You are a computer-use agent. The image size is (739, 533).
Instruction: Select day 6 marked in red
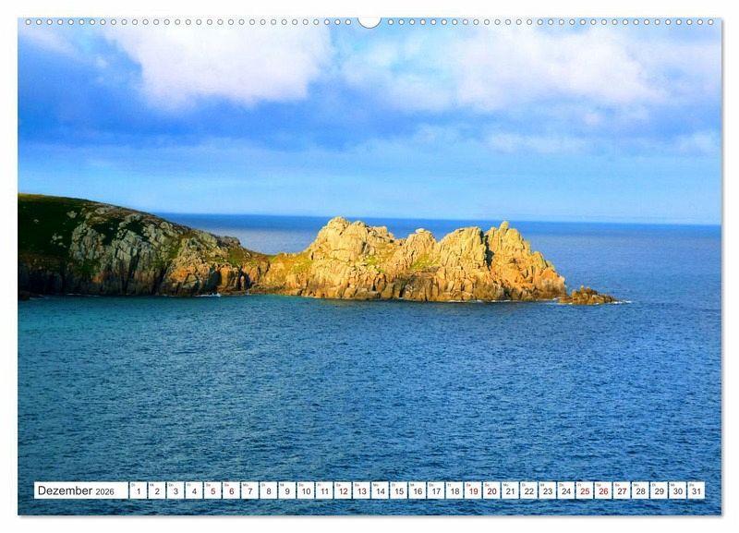point(231,491)
